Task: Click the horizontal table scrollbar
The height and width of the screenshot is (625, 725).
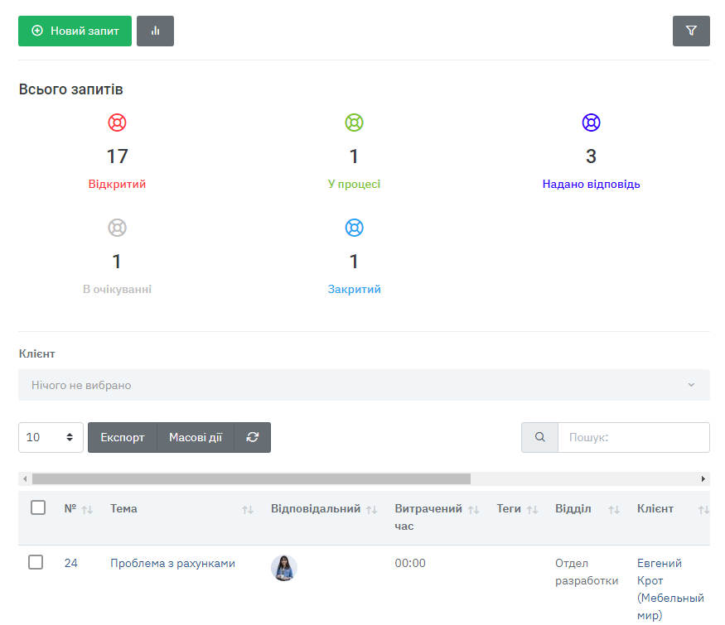Action: click(x=251, y=478)
